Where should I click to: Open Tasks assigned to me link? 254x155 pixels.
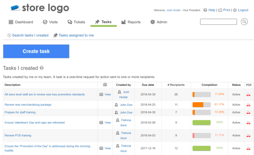click(76, 35)
